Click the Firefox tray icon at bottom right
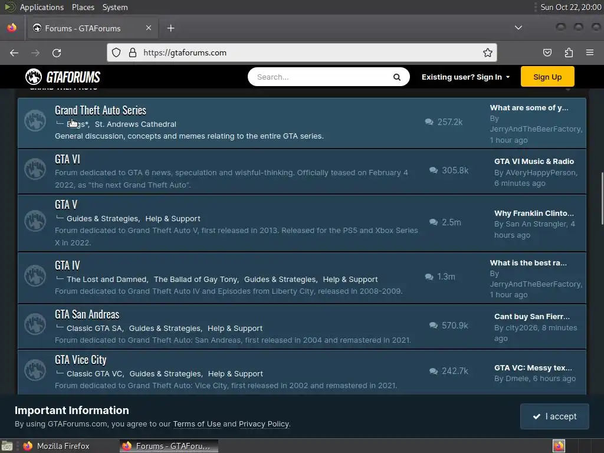The image size is (604, 453). pos(559,446)
